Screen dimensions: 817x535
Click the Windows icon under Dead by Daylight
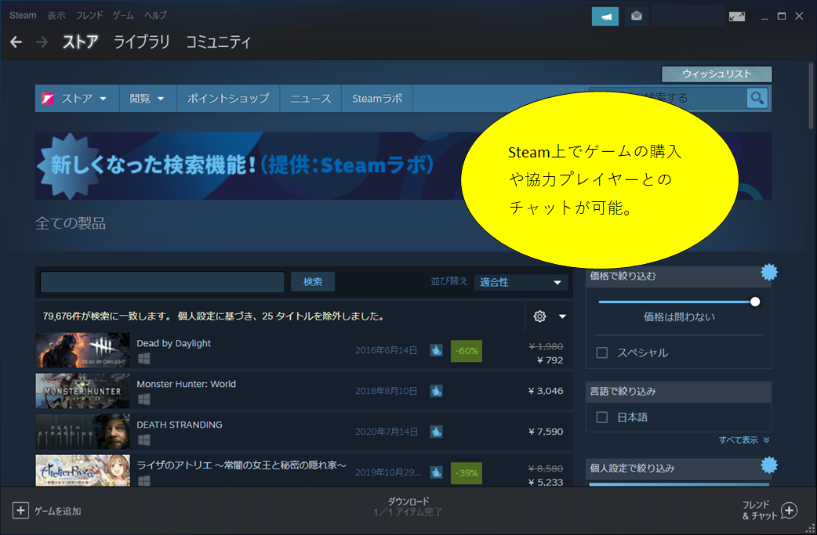click(x=143, y=359)
